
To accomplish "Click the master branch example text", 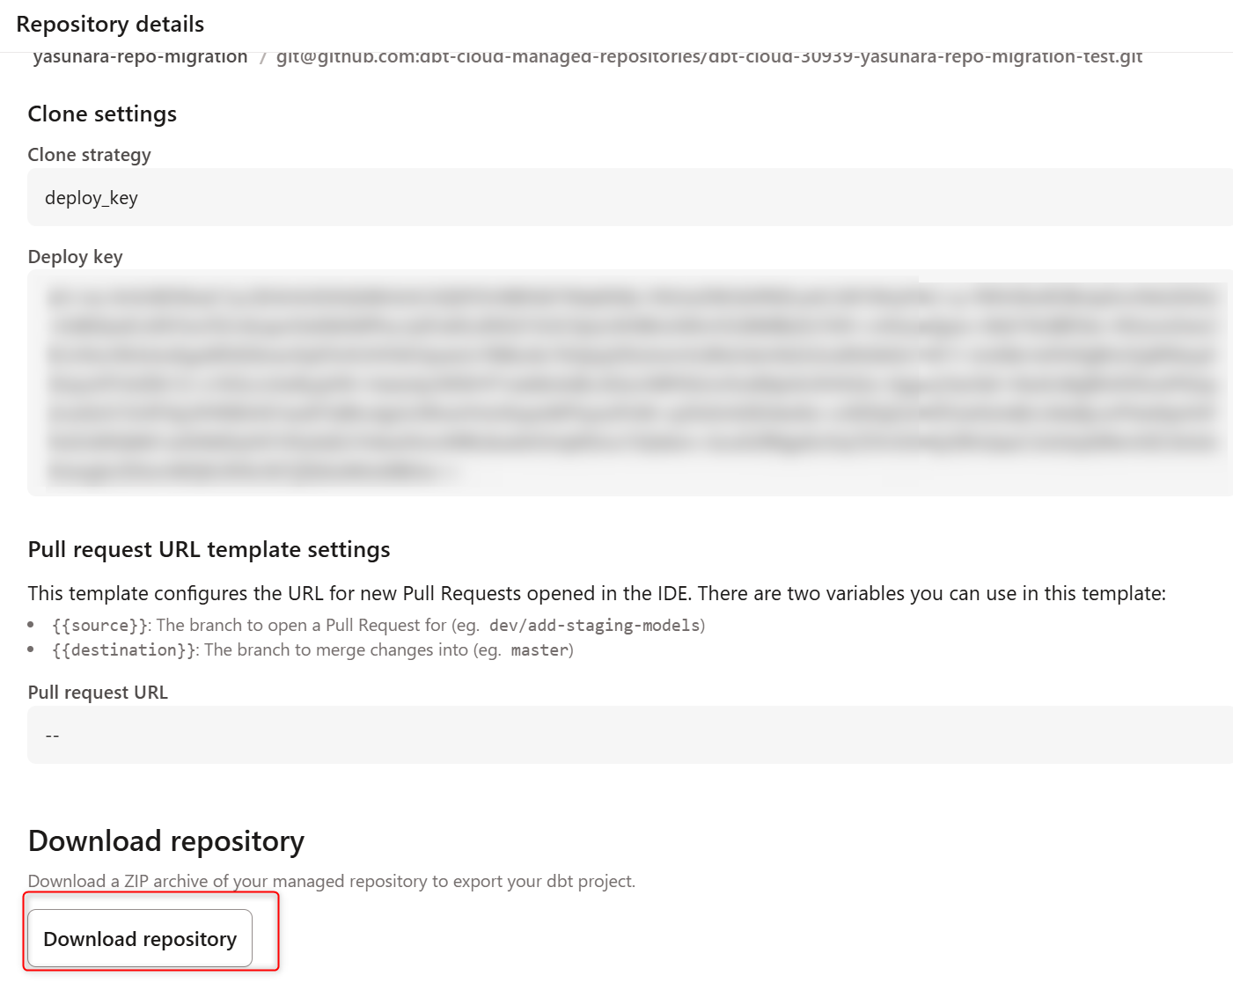I will coord(539,650).
